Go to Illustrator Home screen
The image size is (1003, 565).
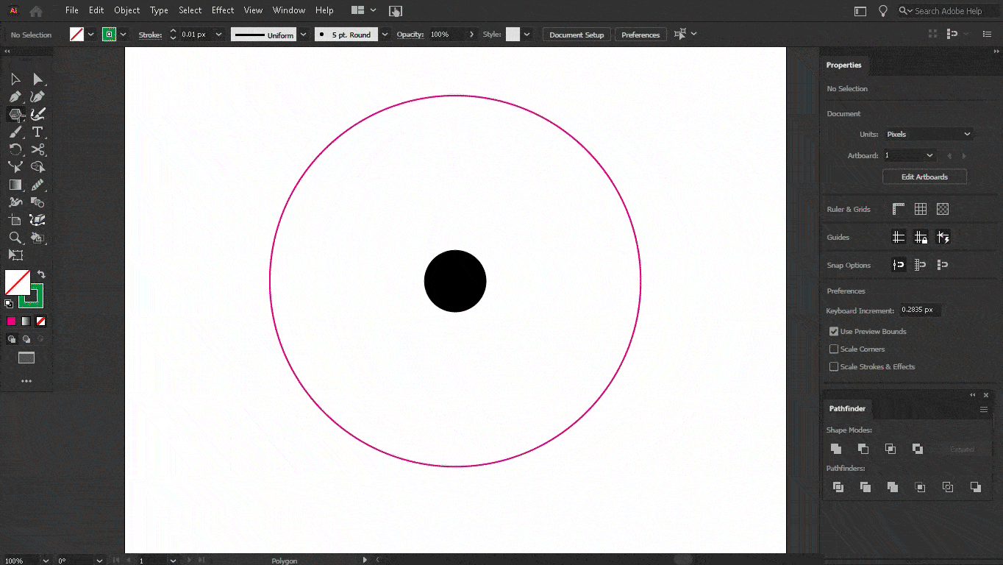pos(35,11)
